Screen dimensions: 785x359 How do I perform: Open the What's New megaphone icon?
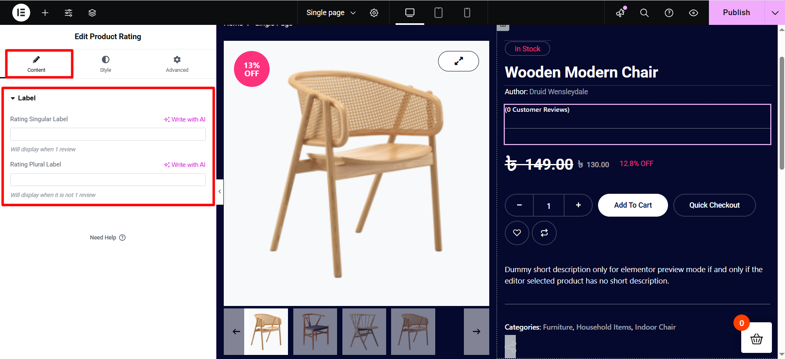[621, 13]
